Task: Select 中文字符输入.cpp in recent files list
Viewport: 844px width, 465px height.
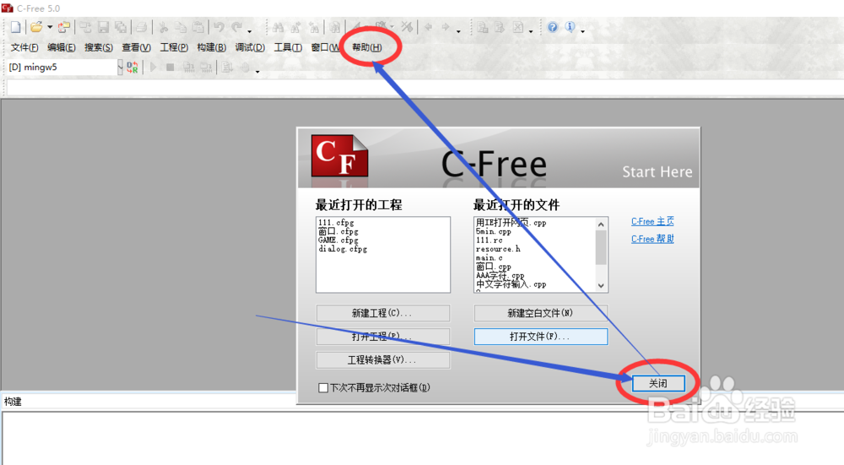Action: coord(511,284)
